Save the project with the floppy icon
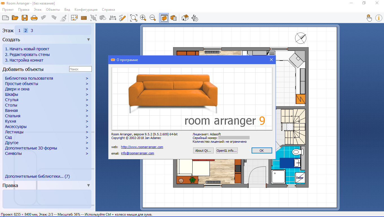Image resolution: width=384 pixels, height=217 pixels. (25, 18)
